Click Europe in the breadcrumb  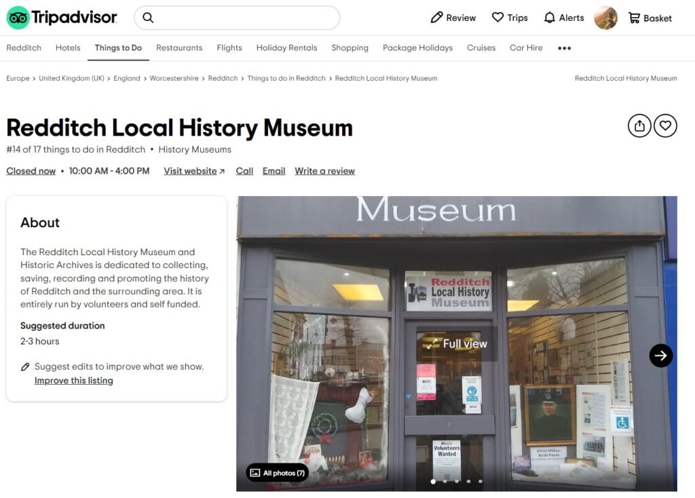(x=18, y=79)
